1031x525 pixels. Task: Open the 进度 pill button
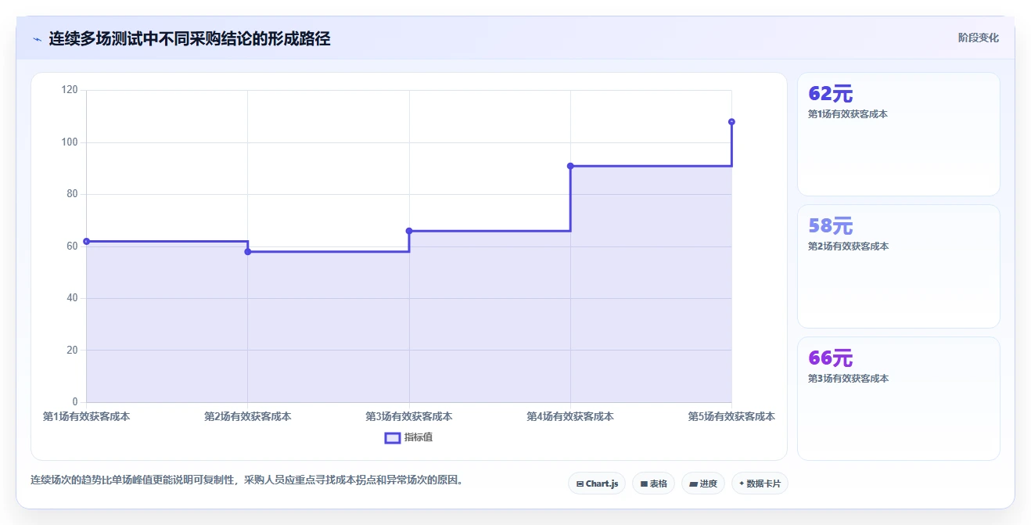(703, 484)
